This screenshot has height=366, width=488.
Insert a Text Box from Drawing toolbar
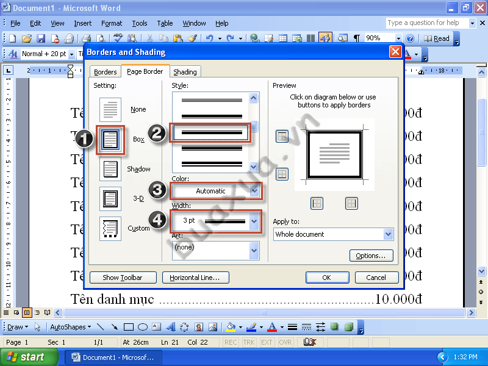click(x=157, y=327)
